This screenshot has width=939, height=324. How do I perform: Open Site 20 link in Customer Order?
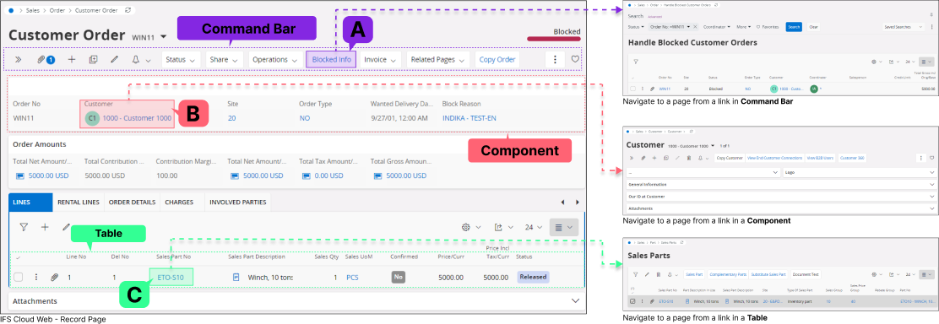231,119
